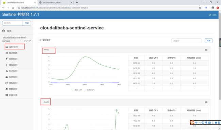Toggle the 中 language mode on IME toolbar
This screenshot has height=130, width=221.
196,123
